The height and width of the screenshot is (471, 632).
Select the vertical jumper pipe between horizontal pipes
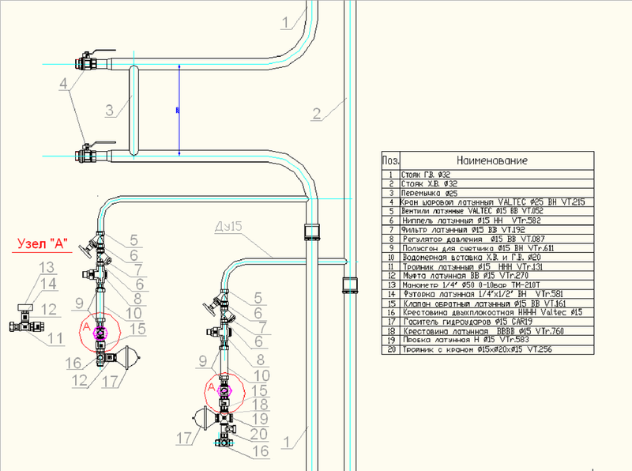[133, 107]
